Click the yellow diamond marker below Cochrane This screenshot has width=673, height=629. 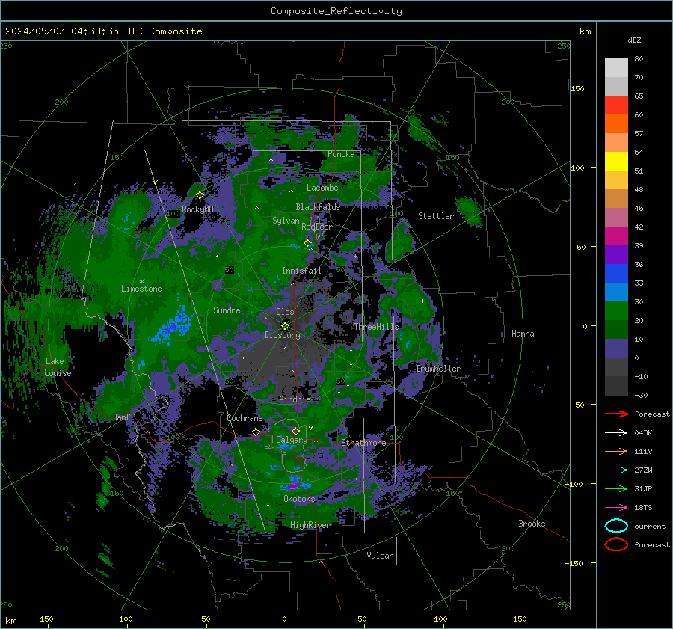[x=256, y=432]
